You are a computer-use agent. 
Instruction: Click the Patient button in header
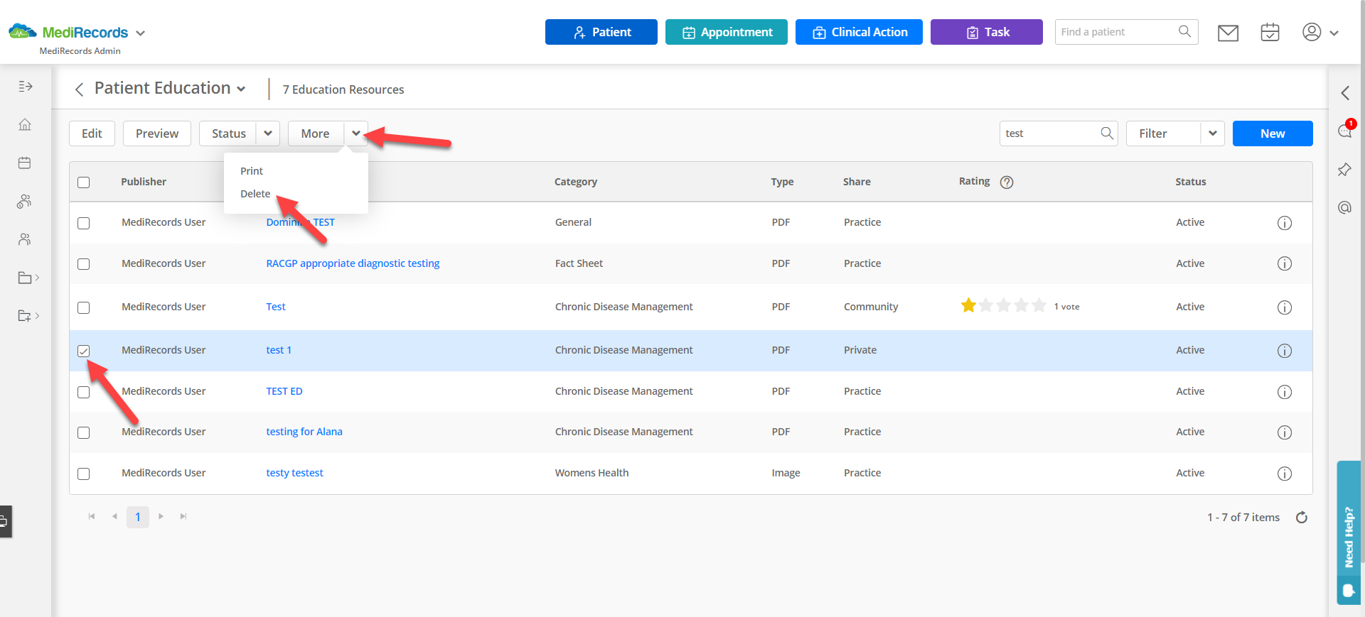pyautogui.click(x=601, y=32)
